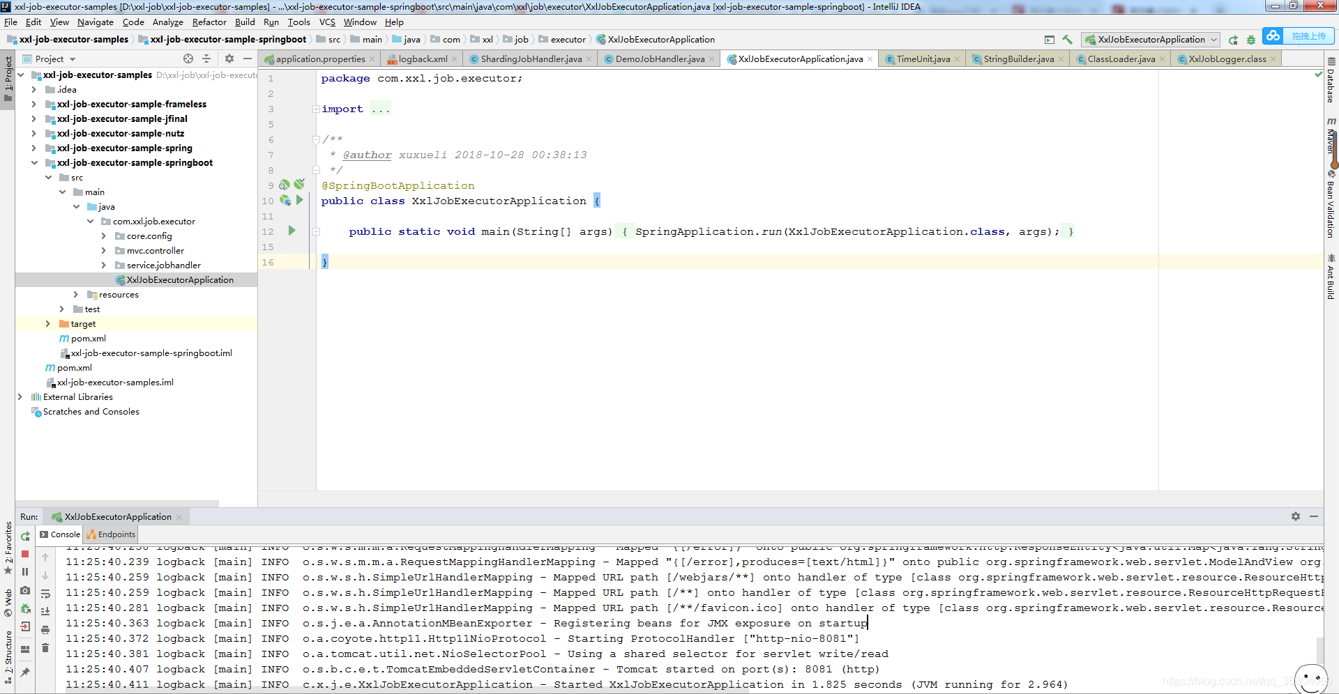Collapse xxl-job-executor-sample-springboot module

[33, 163]
